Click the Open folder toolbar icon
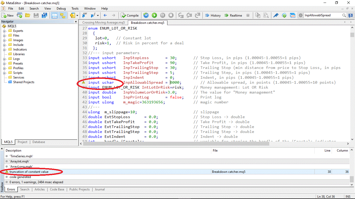The image size is (355, 199). click(x=28, y=16)
